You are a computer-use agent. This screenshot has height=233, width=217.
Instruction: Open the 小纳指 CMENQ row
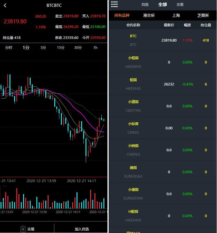[163, 150]
